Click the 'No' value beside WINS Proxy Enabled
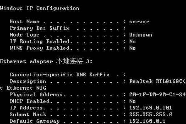The image size is (186, 124). 132,48
